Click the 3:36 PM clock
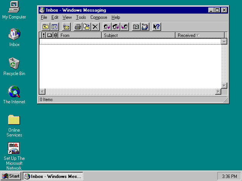Viewport: 242px width, 181px height. click(229, 176)
